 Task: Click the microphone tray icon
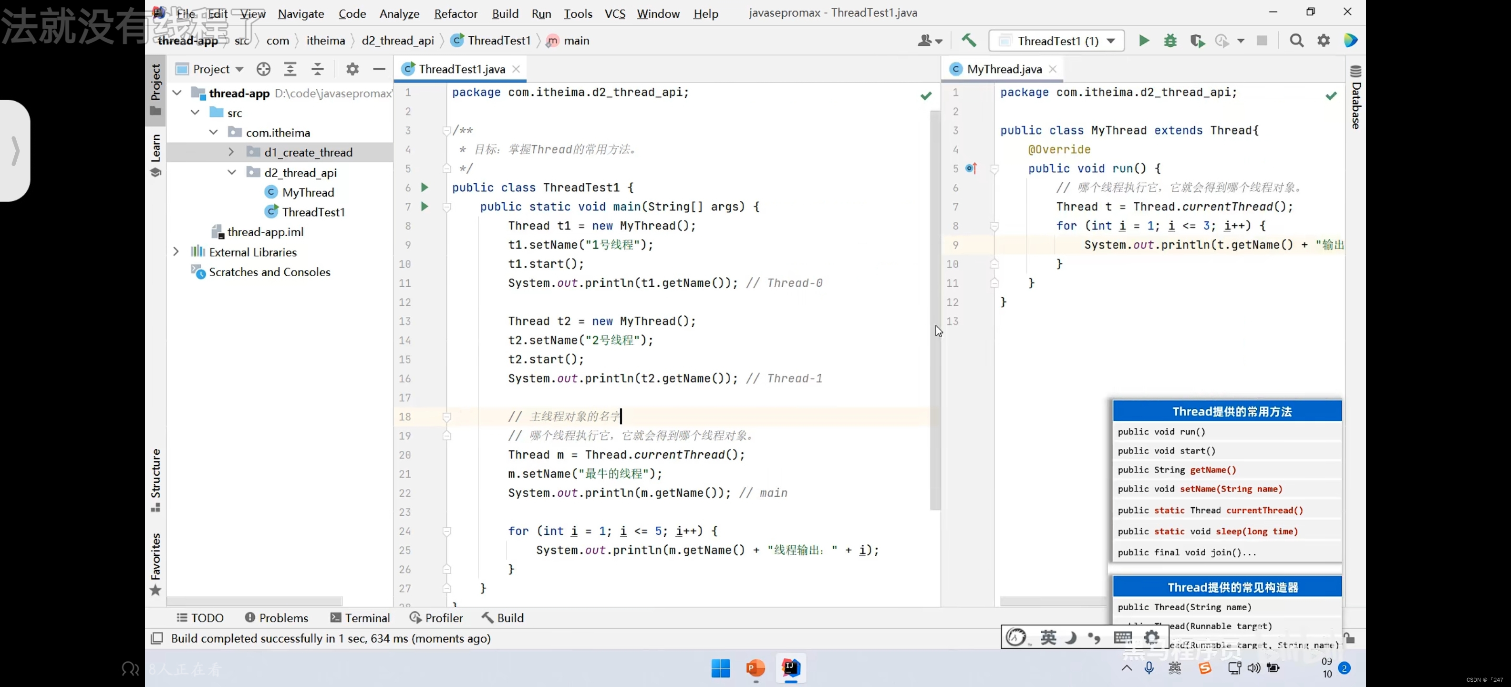pos(1149,667)
